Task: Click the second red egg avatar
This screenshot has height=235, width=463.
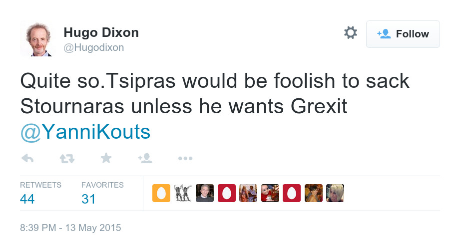Action: click(292, 193)
